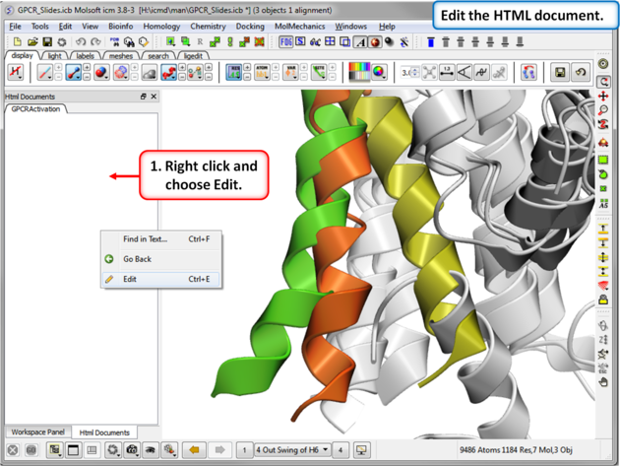Click the previous slide yellow arrow
Viewport: 620px width, 466px height.
coord(195,450)
